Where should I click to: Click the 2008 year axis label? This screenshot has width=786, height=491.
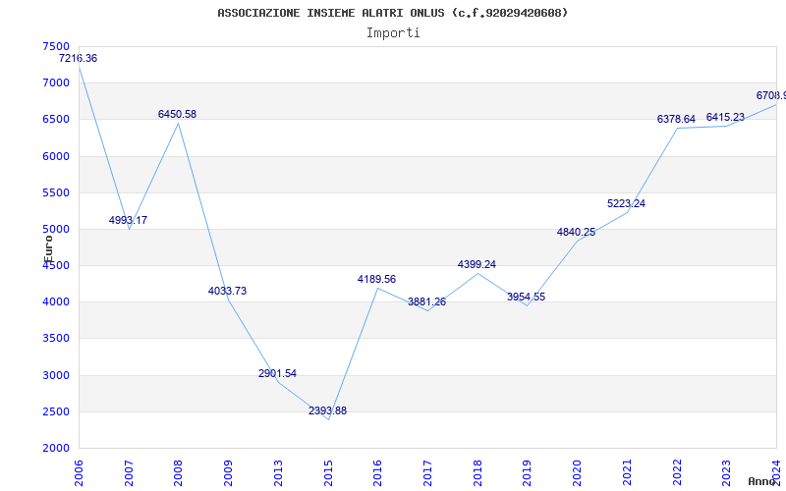tap(179, 472)
